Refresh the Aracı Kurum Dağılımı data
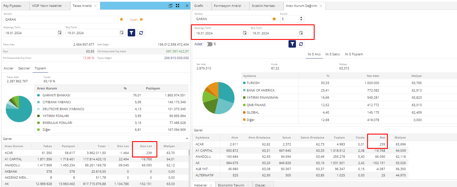Screen dimensions: 457x187 pyautogui.click(x=301, y=44)
